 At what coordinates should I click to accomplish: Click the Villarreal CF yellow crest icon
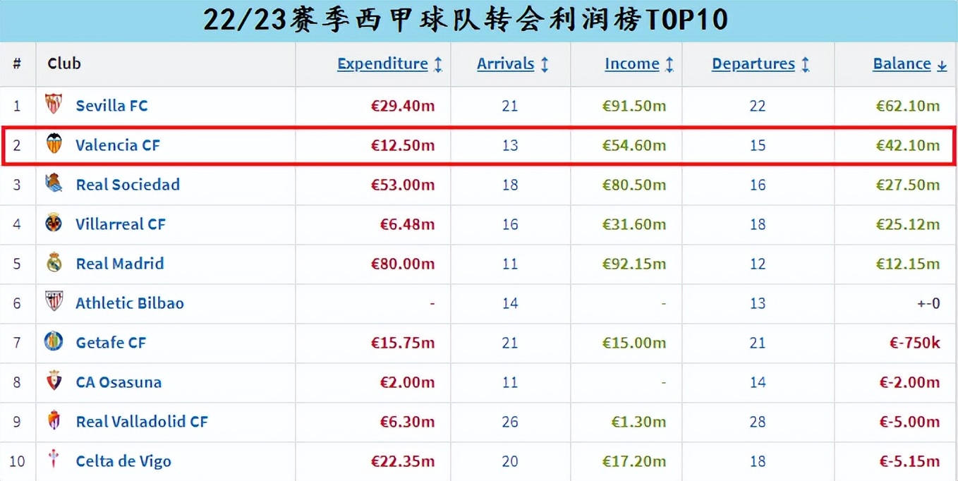(54, 223)
